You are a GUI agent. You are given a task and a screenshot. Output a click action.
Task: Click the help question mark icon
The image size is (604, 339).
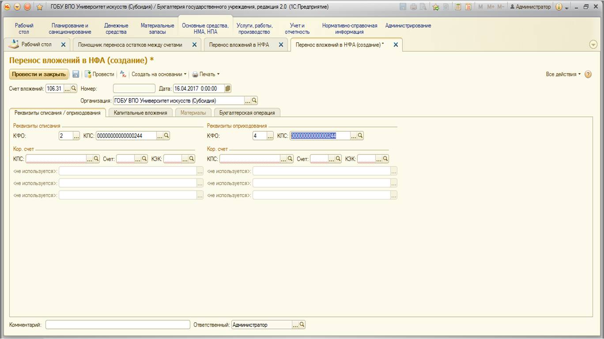tap(588, 74)
